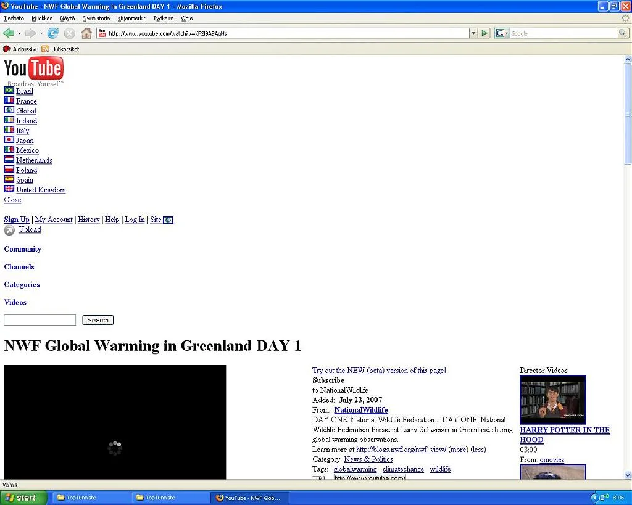
Task: Click the browser Back arrow
Action: click(9, 33)
